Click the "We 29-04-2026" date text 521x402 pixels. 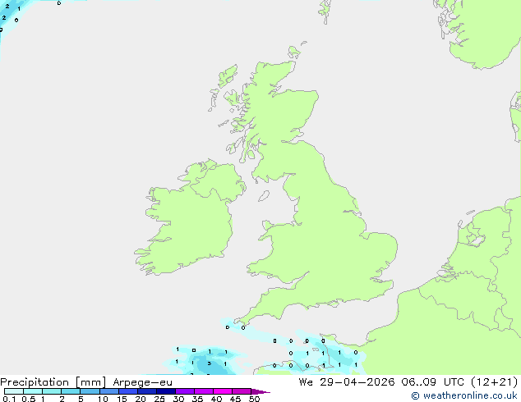pos(347,382)
